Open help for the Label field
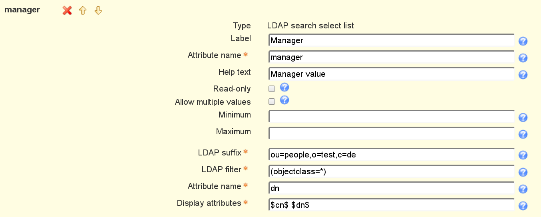 coord(523,42)
